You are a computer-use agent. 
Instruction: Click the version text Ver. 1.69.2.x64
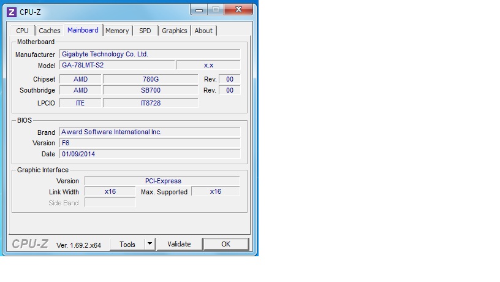[79, 245]
